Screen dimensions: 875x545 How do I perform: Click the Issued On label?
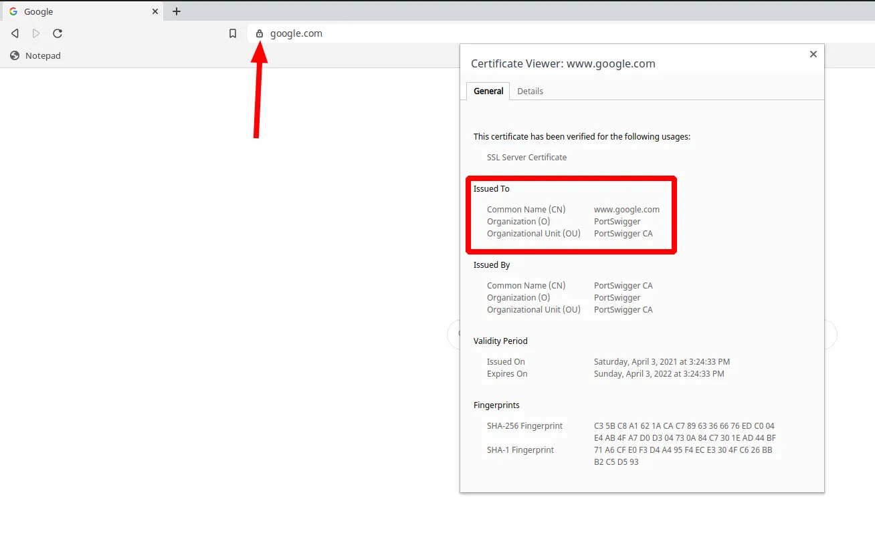(x=506, y=361)
